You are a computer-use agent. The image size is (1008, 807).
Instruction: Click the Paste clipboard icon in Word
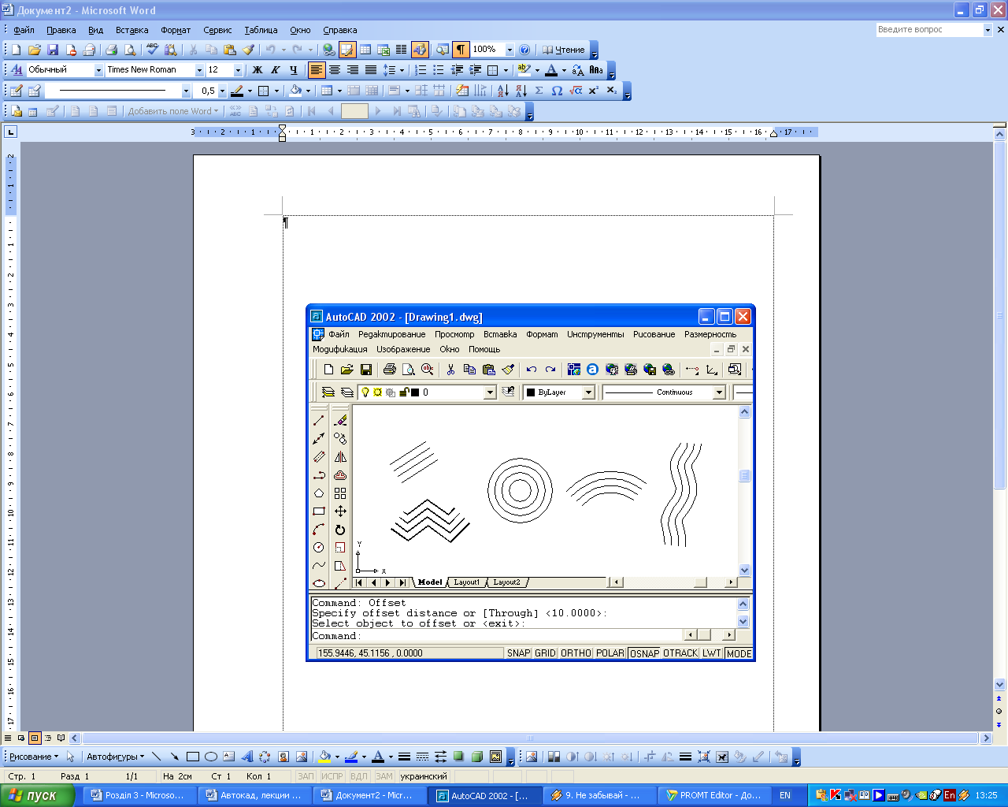click(x=230, y=50)
